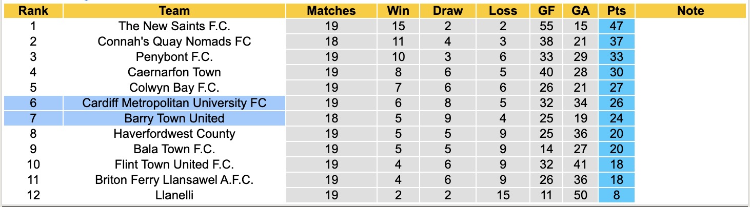750x207 pixels.
Task: Click the Win column header
Action: (398, 11)
